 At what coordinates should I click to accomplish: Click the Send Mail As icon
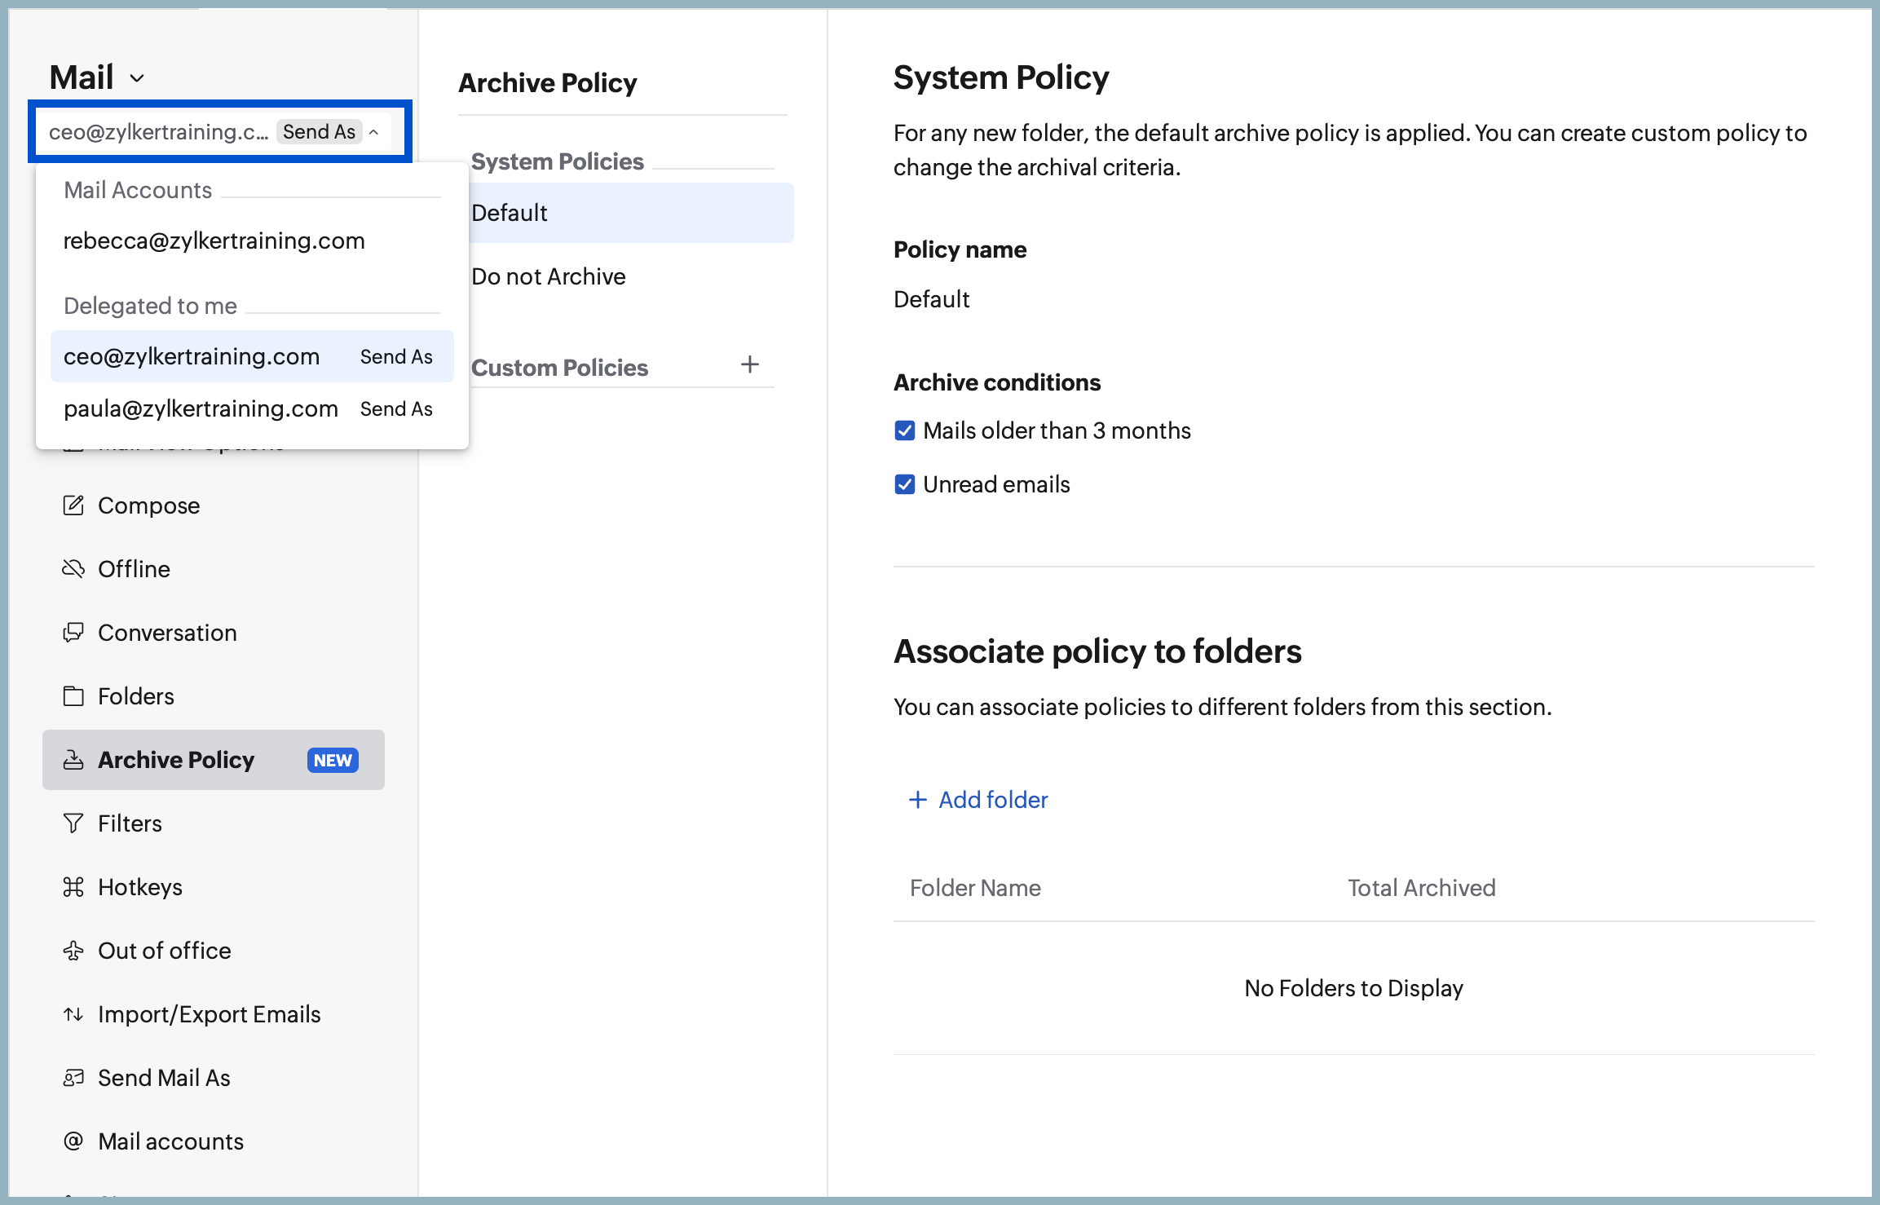[73, 1078]
